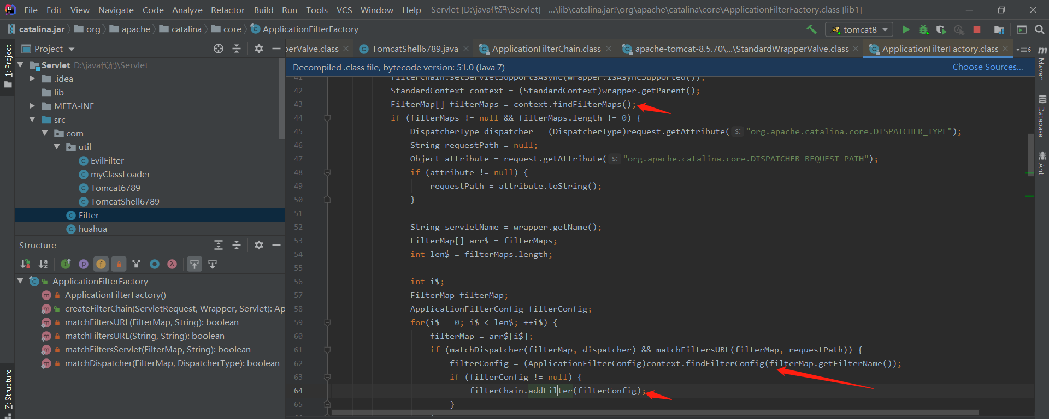Locate current file in Project tree
This screenshot has width=1049, height=419.
coord(219,49)
